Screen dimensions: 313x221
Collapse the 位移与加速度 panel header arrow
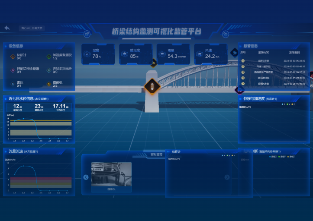[240, 99]
